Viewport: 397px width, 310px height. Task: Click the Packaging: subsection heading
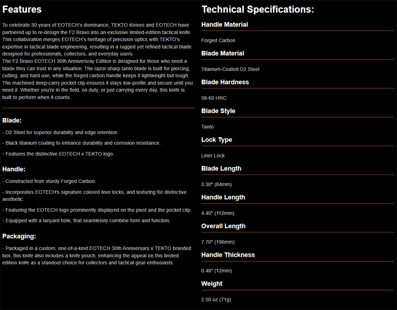[19, 236]
